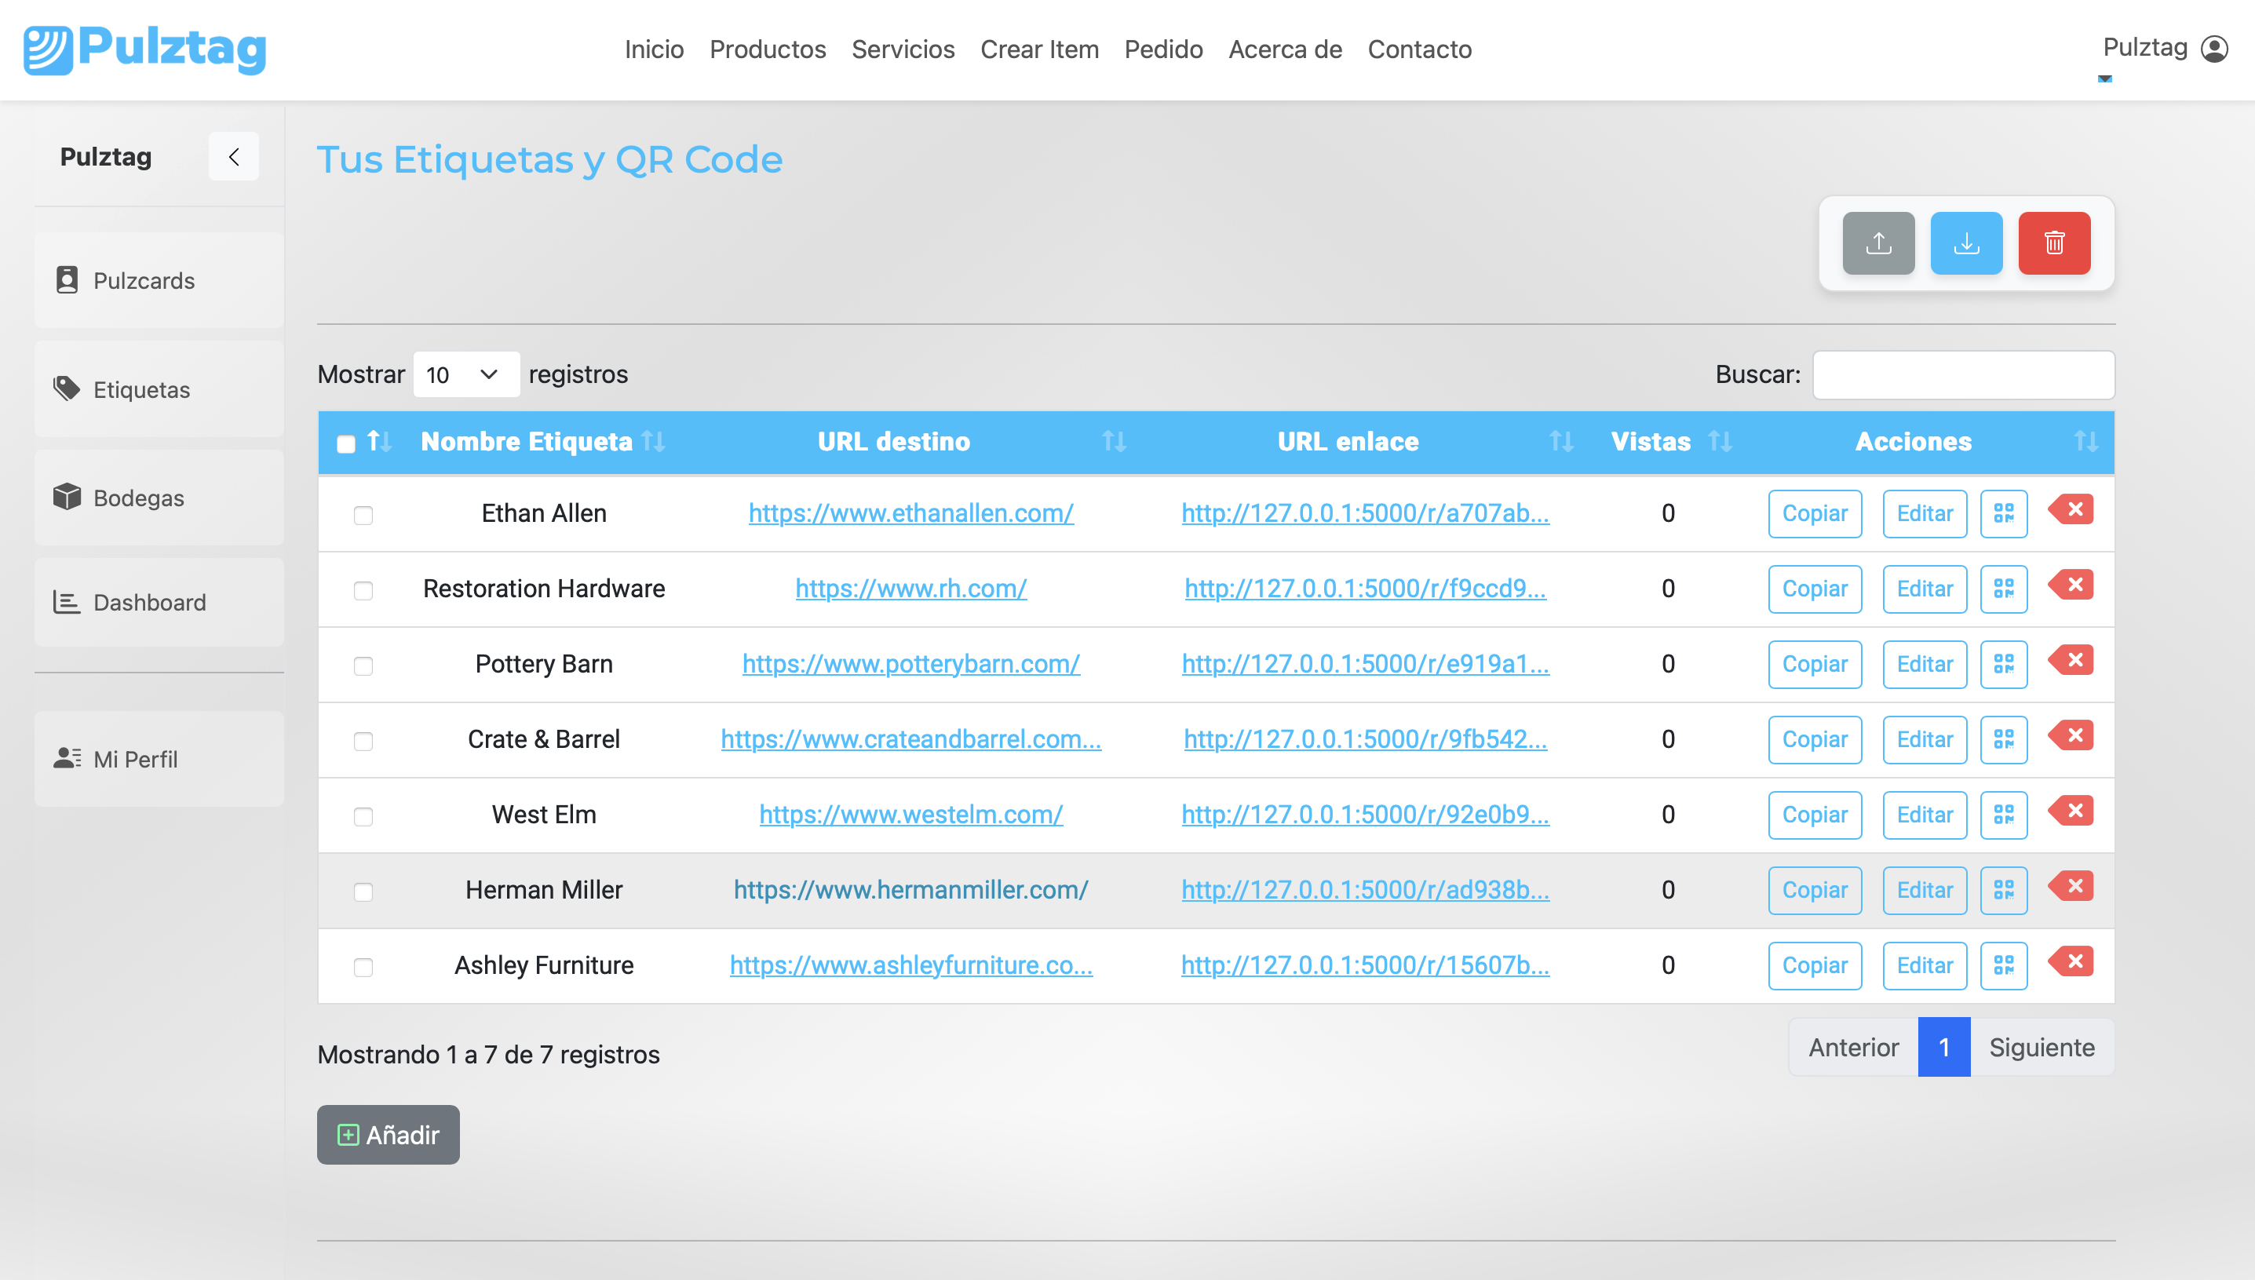Viewport: 2255px width, 1280px height.
Task: Click Copiar for Ethan Allen
Action: [1815, 513]
